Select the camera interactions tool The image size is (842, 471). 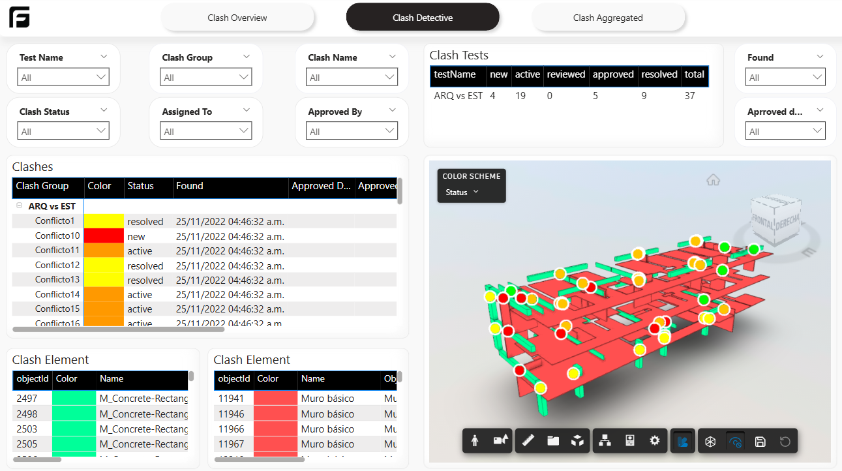pyautogui.click(x=501, y=441)
